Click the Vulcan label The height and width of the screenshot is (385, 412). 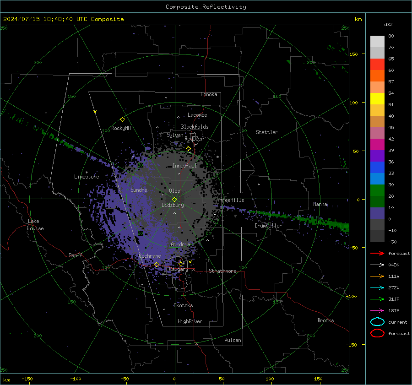pos(233,340)
